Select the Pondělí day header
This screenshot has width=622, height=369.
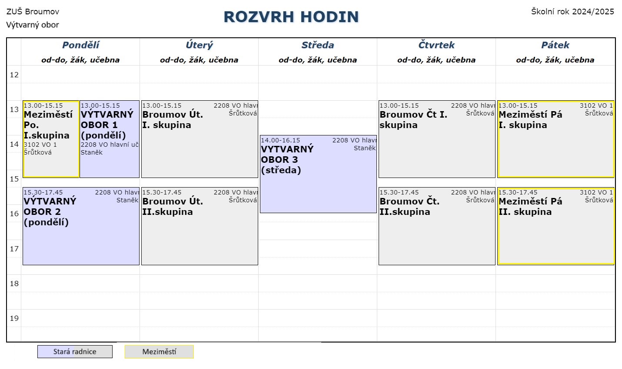coord(80,45)
